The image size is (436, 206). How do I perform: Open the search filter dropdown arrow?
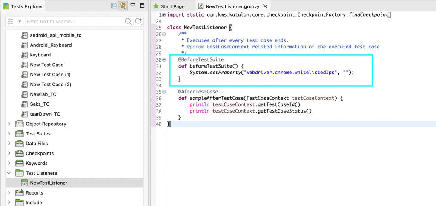click(20, 22)
